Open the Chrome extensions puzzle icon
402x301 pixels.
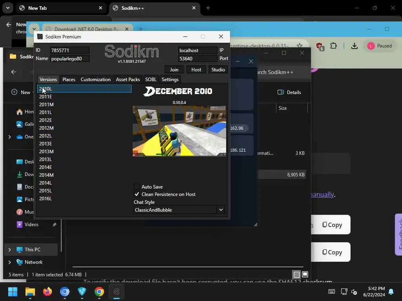point(333,46)
